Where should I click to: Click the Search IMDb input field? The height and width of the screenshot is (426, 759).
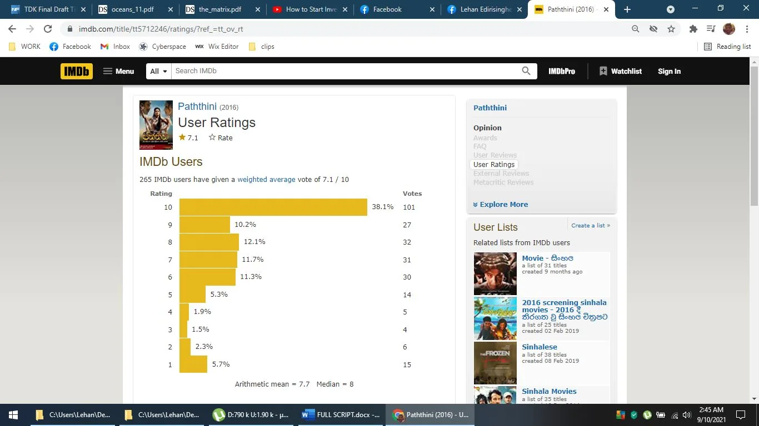[344, 71]
